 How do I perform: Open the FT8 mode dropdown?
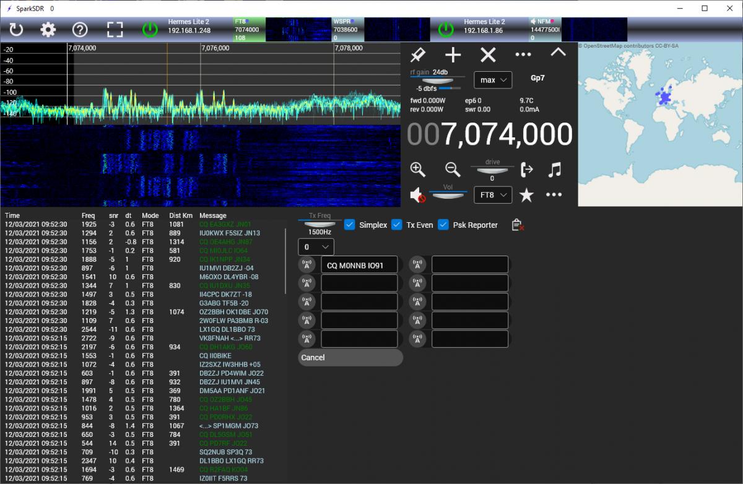(x=492, y=195)
